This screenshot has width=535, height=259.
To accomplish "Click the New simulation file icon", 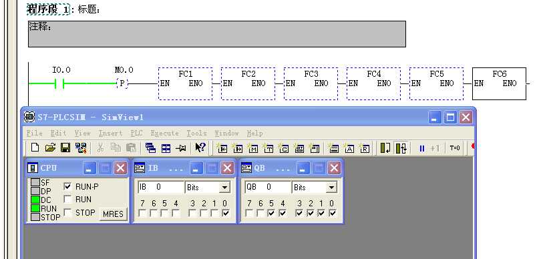I will point(35,148).
